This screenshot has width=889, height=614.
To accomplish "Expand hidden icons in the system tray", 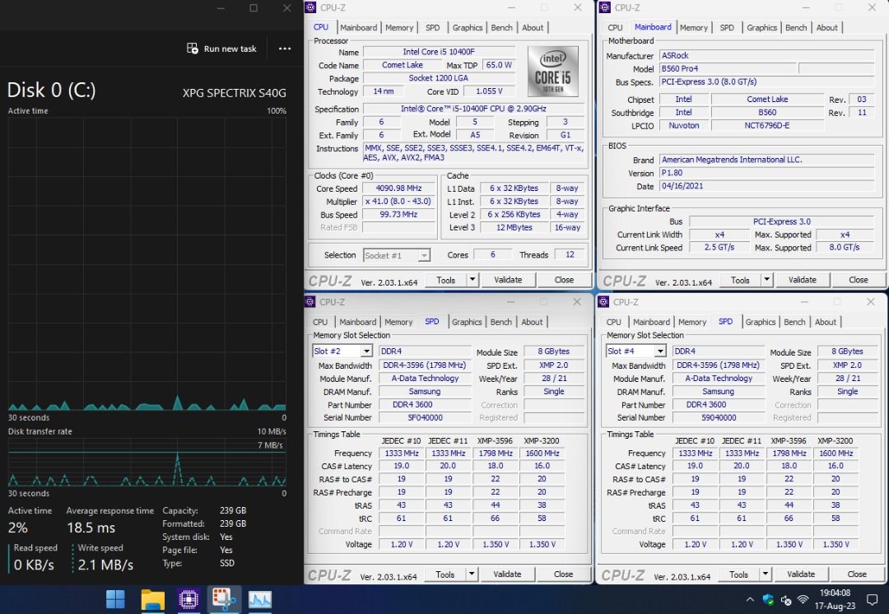I will 750,600.
